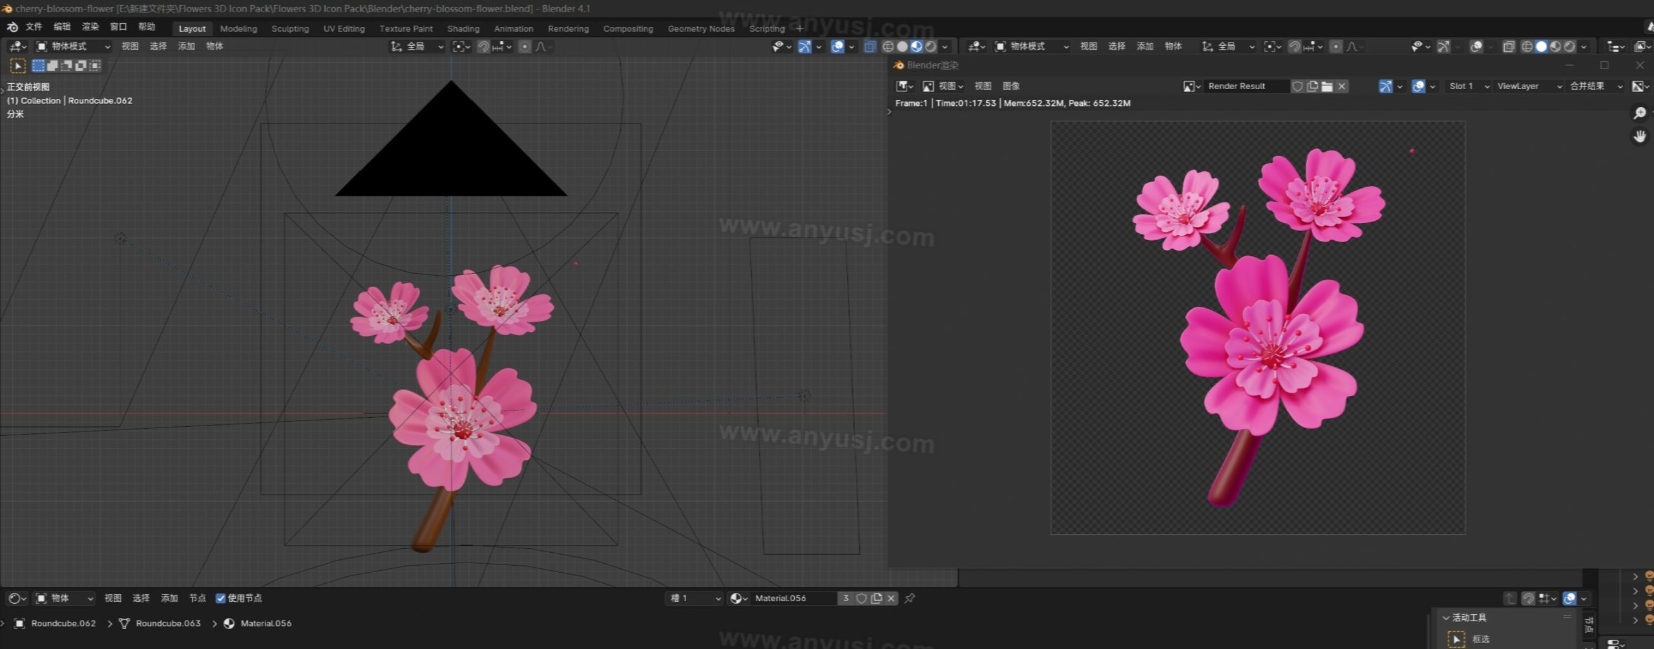The image size is (1654, 649).
Task: Click the material user count 3 button
Action: (x=845, y=598)
